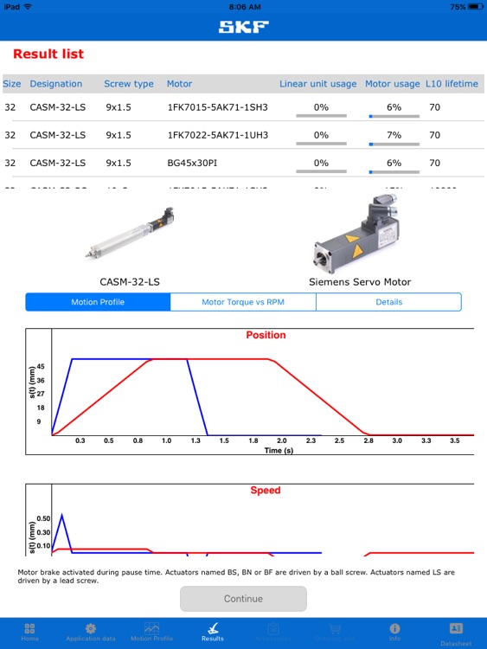
Task: Tap the CASM-32-LS actuator image
Action: point(130,233)
